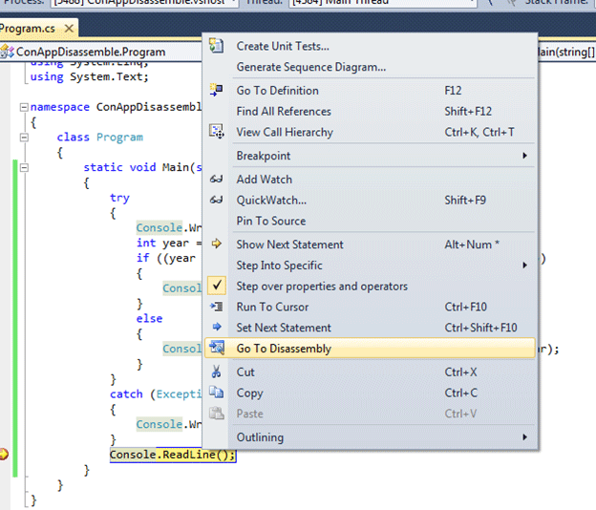Click the Go To Definition icon
596x510 pixels.
click(216, 90)
